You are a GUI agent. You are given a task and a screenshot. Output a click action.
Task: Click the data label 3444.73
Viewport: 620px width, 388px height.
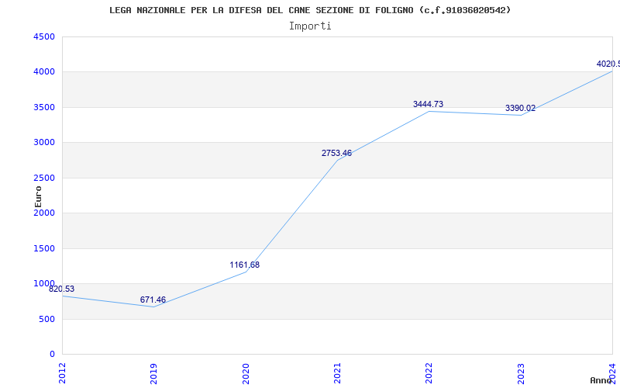tap(429, 104)
